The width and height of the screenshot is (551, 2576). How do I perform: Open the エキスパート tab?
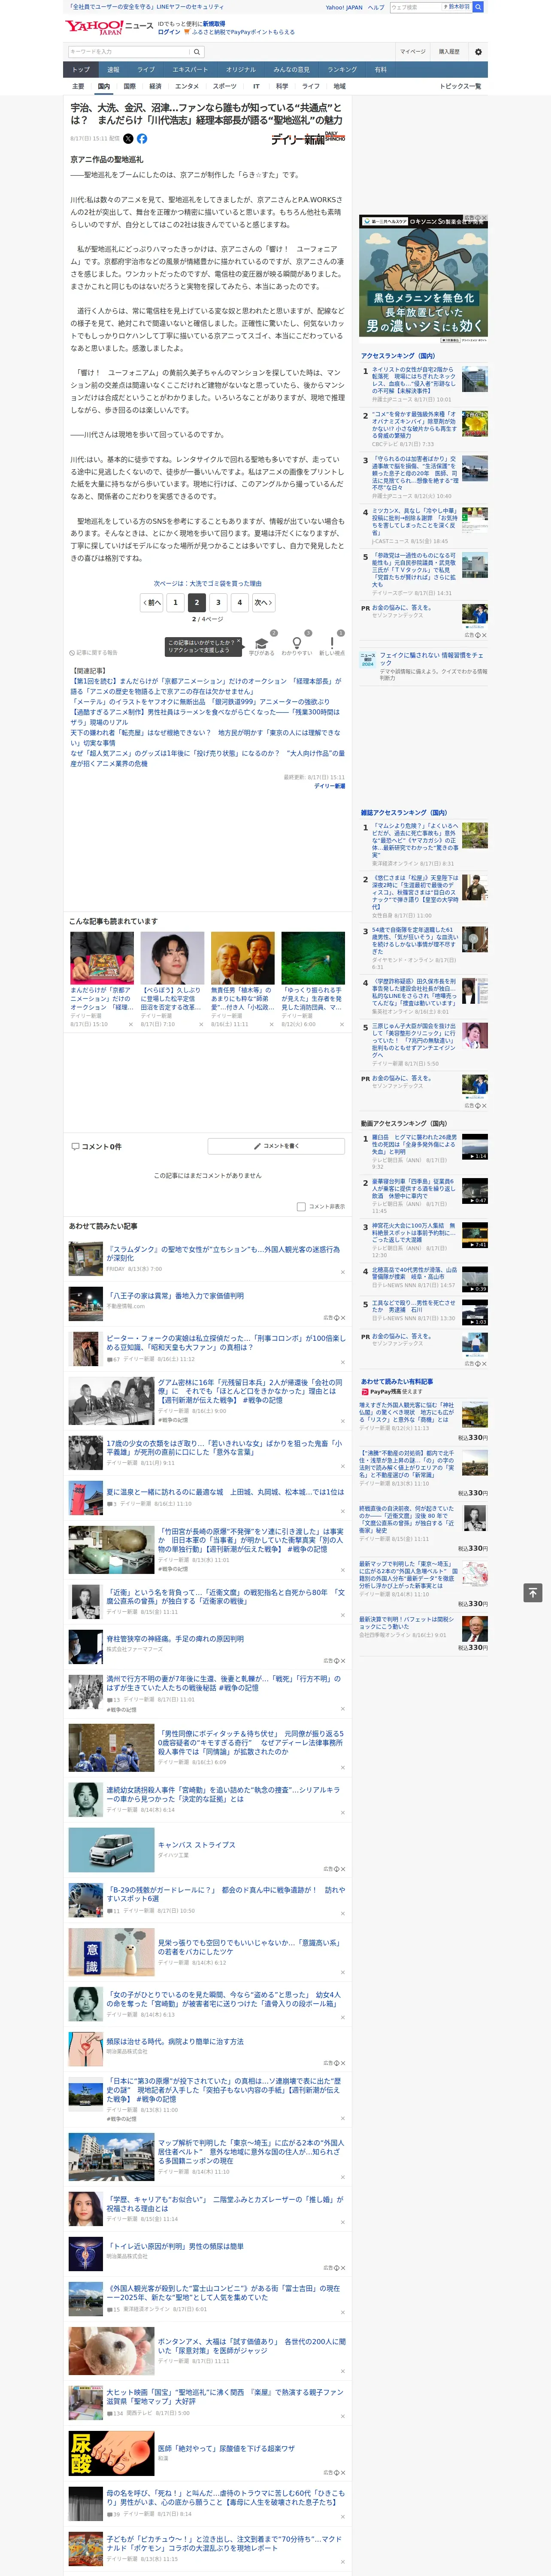(x=190, y=70)
